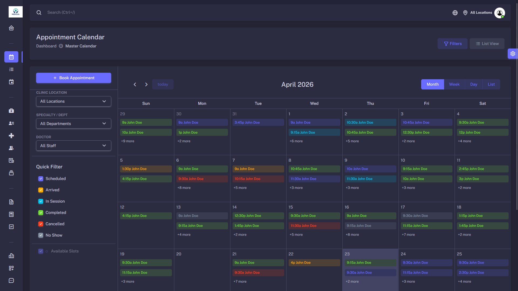Open the event calendar sidebar icon

click(x=11, y=82)
